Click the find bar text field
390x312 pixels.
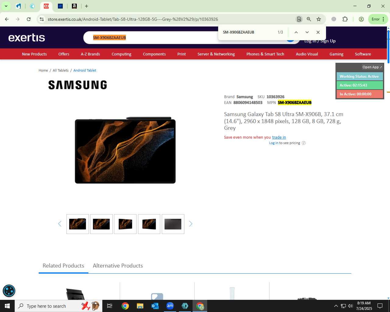(x=248, y=32)
